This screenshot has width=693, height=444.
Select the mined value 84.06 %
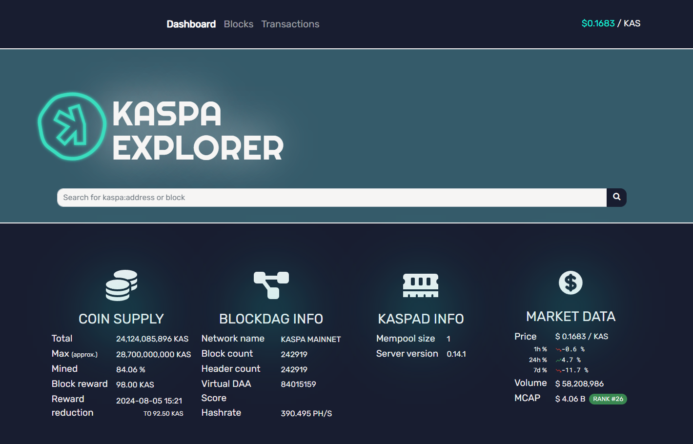click(x=131, y=370)
